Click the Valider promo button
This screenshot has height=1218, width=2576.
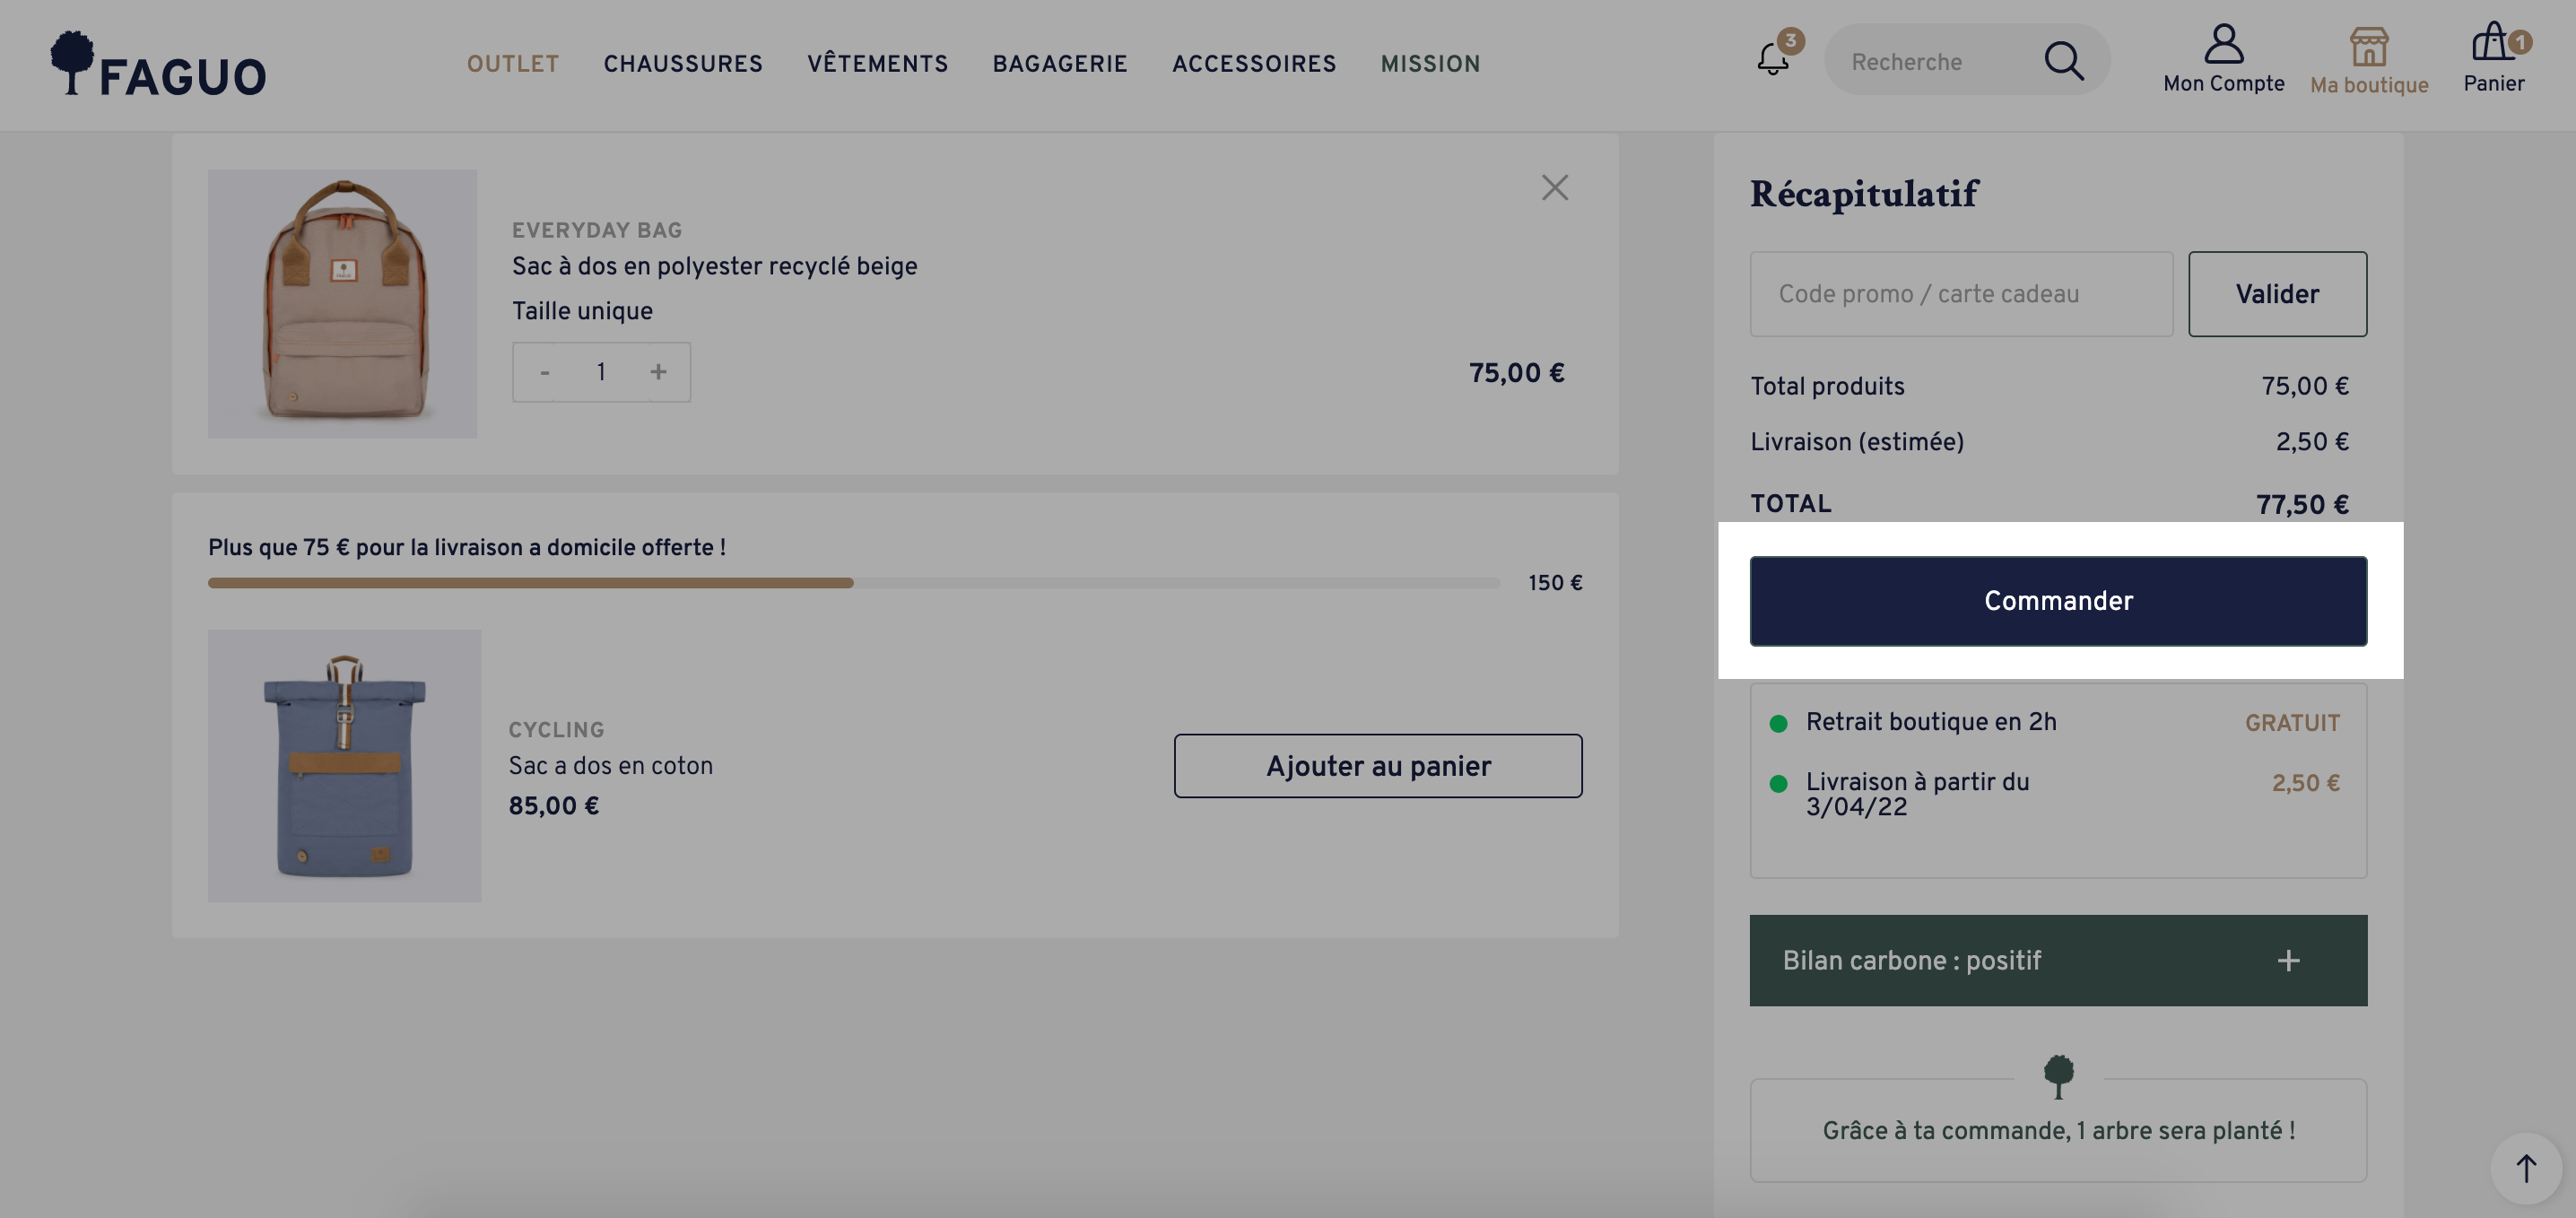point(2277,294)
